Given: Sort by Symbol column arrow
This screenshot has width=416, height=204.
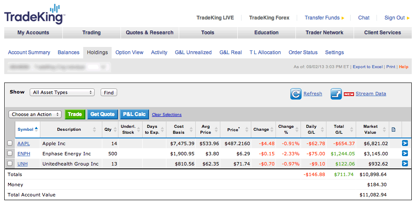Looking at the screenshot, I should point(37,129).
